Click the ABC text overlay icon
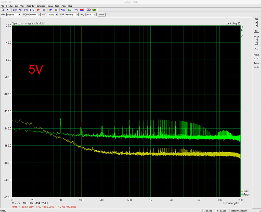This screenshot has height=212, width=261. (63, 10)
